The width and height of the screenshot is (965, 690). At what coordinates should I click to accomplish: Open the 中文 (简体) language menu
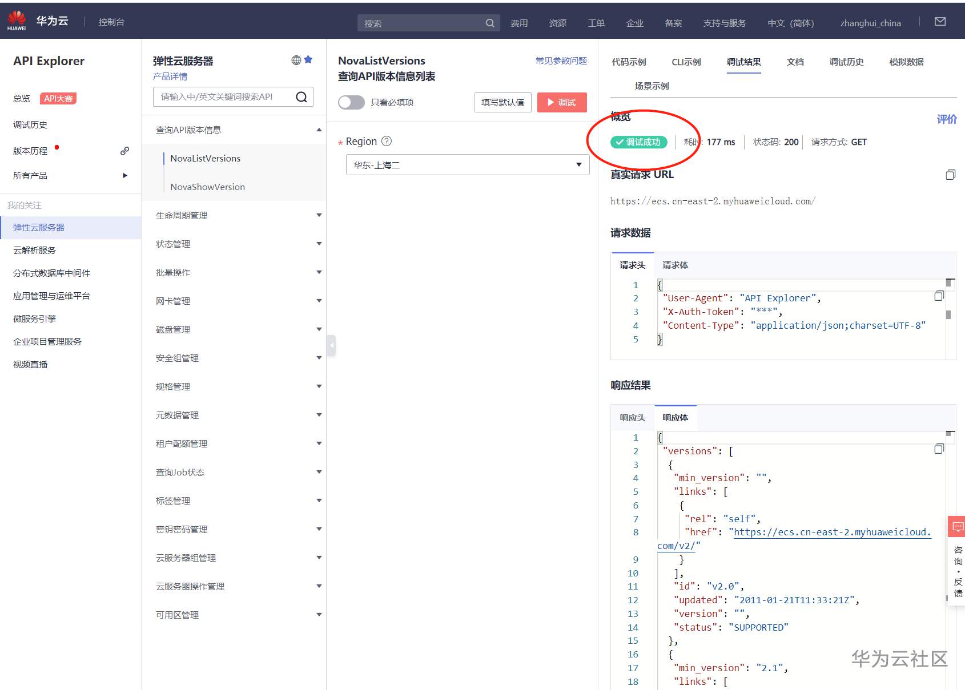click(791, 23)
